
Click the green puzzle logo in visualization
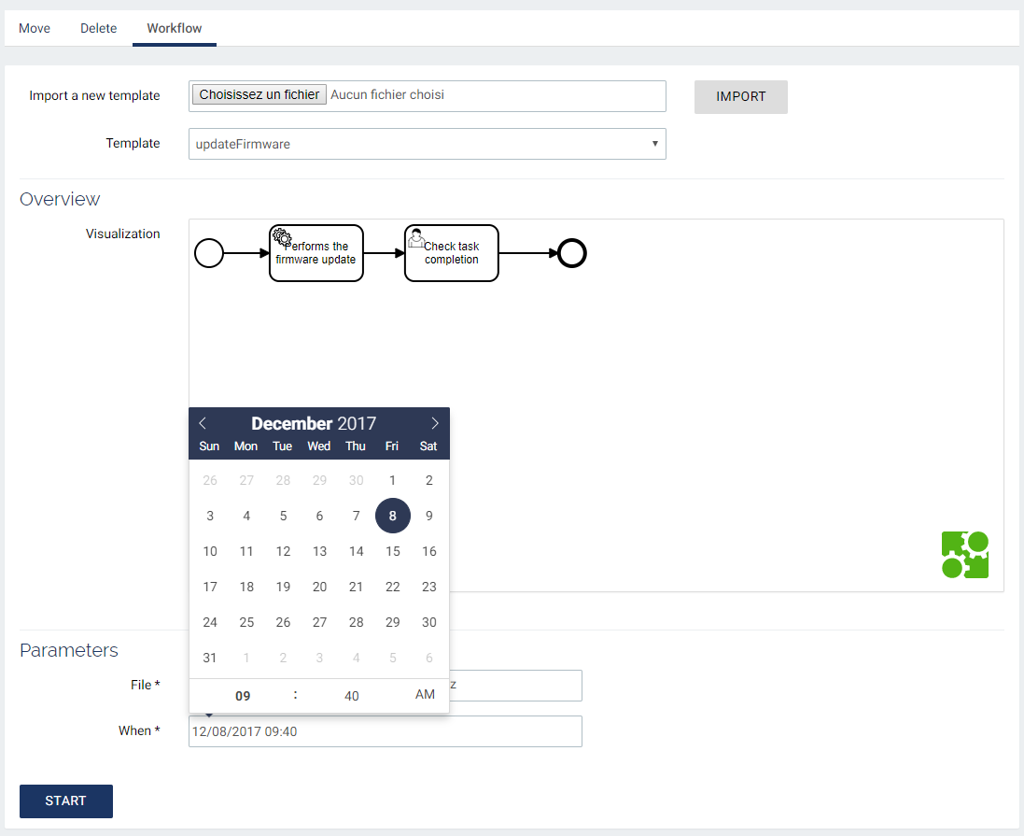pos(964,555)
